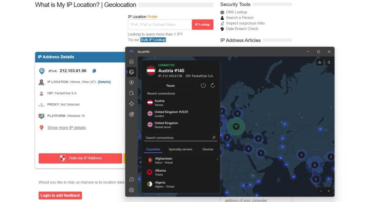Screen dimensions: 366x202
Task: Click the map cluster labeled 5 east of the 6 cluster
Action: click(261, 153)
